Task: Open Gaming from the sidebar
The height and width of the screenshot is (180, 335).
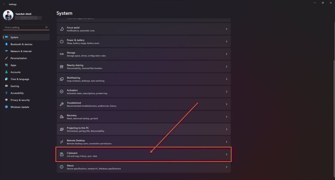Action: pyautogui.click(x=26, y=86)
